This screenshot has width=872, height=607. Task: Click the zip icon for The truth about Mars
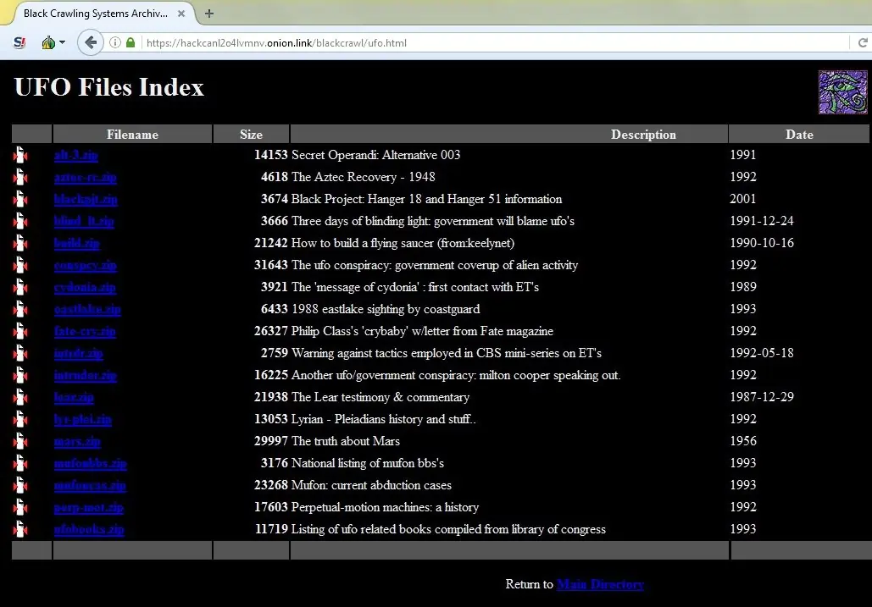20,441
